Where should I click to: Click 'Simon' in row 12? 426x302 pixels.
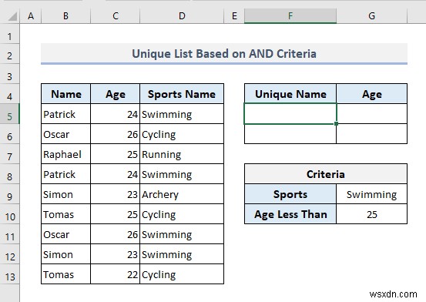(x=66, y=254)
